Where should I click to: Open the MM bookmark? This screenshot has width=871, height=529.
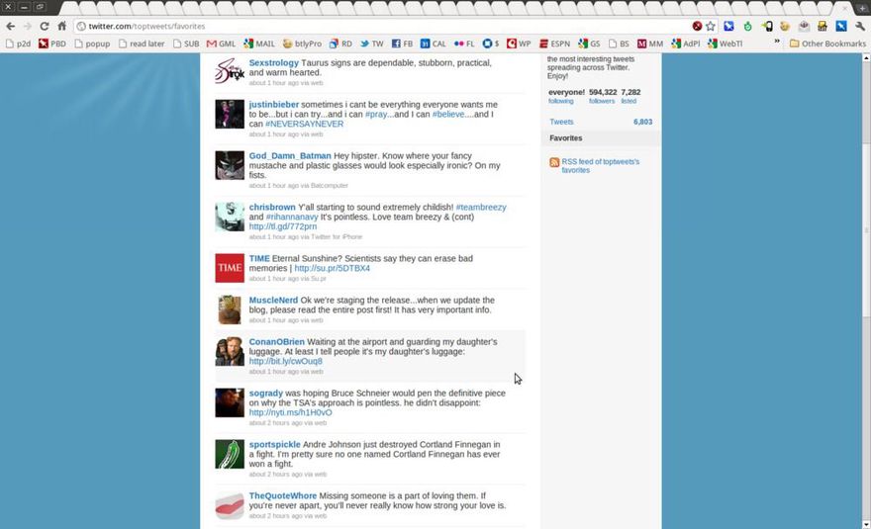pos(650,44)
